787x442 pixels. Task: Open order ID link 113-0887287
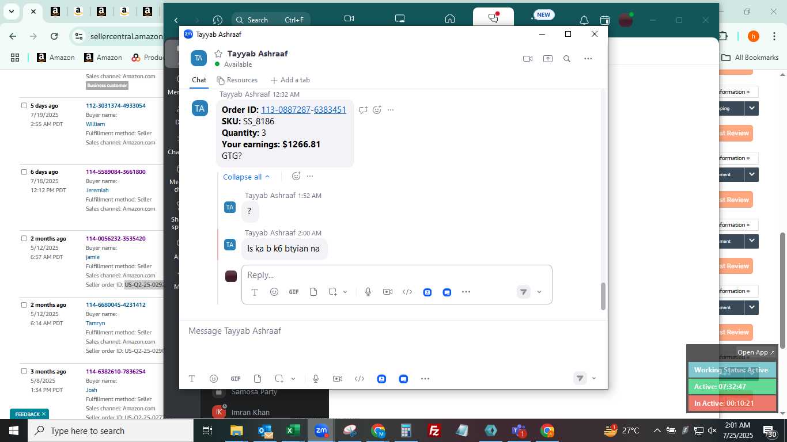point(286,110)
